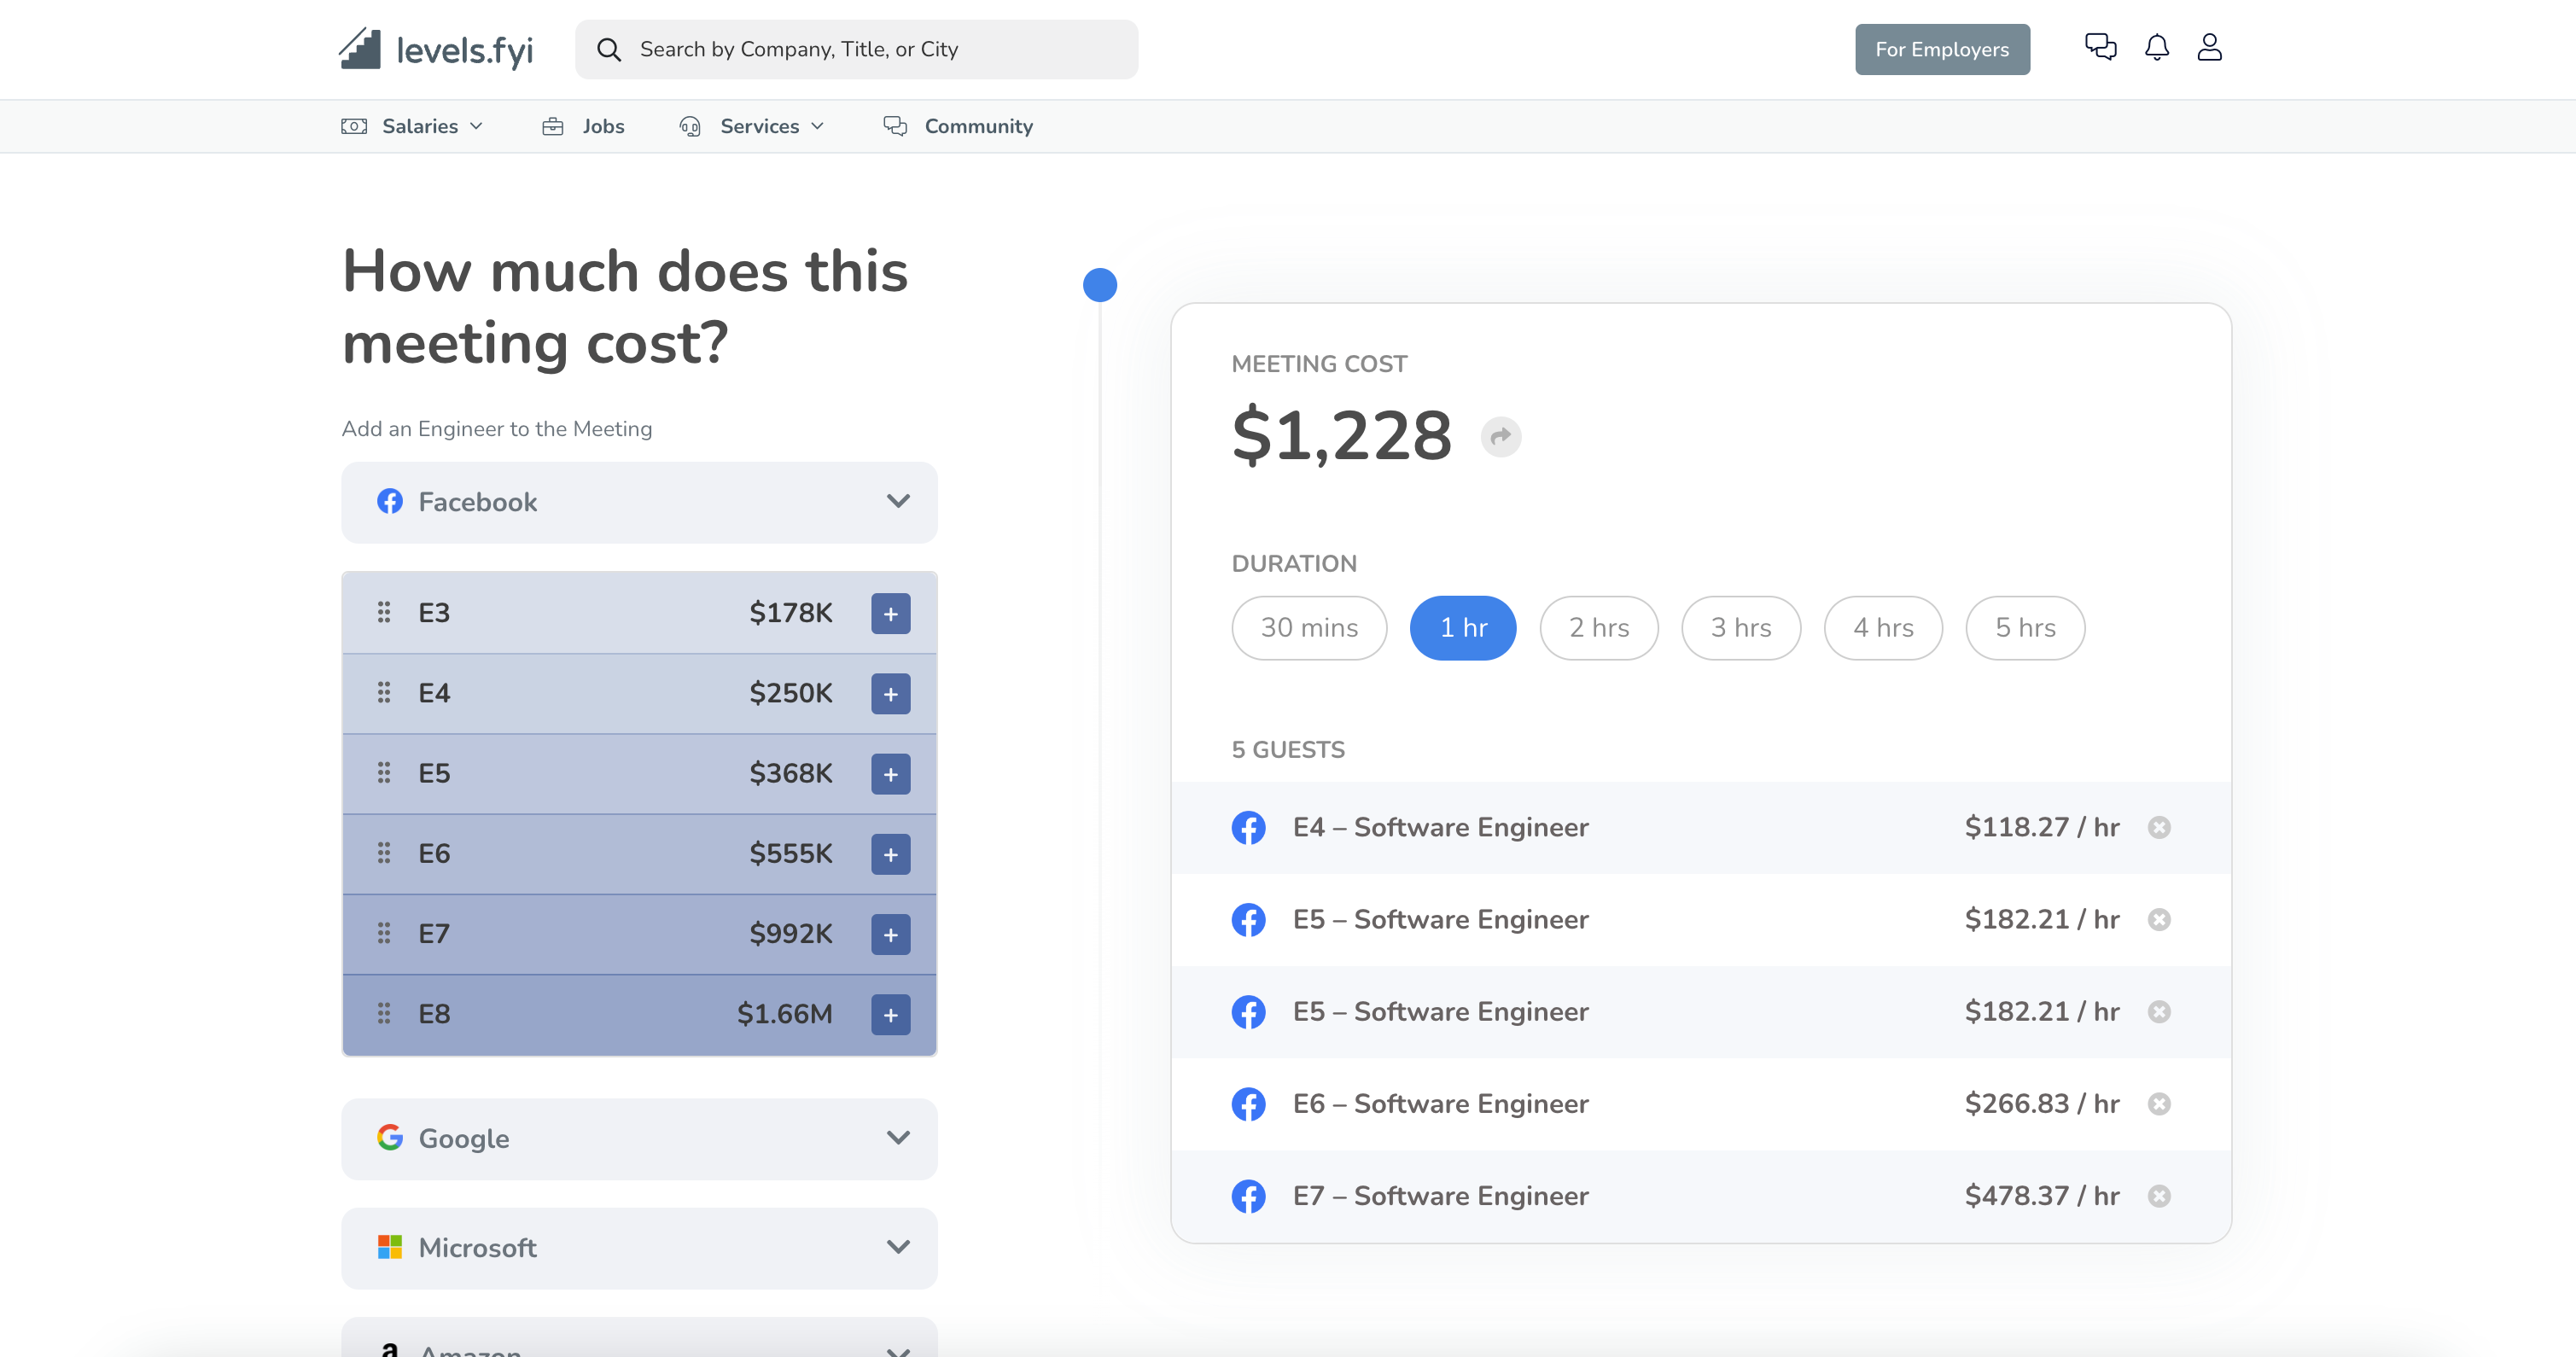Remove the first E5 Software Engineer guest
The height and width of the screenshot is (1357, 2576).
pos(2159,919)
